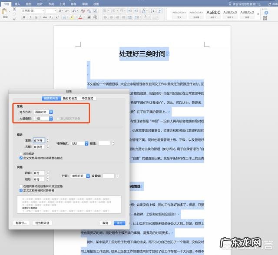278x255 pixels.
Task: Open the 对齐方式 alignment dropdown
Action: coord(43,112)
